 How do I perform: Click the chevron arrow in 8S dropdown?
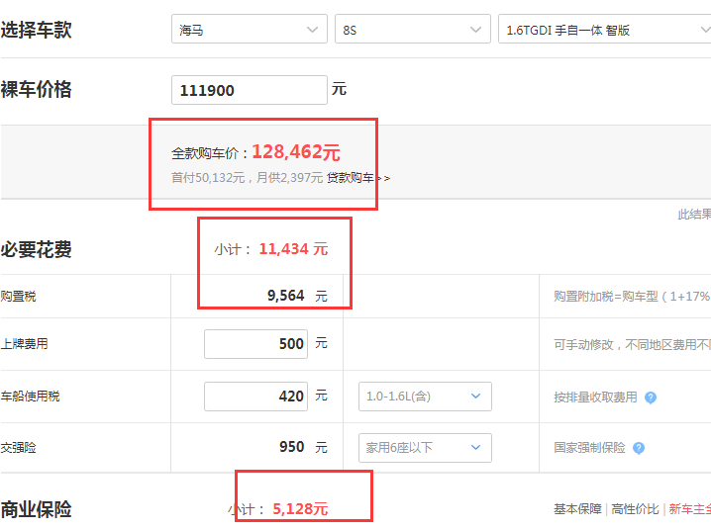(475, 30)
